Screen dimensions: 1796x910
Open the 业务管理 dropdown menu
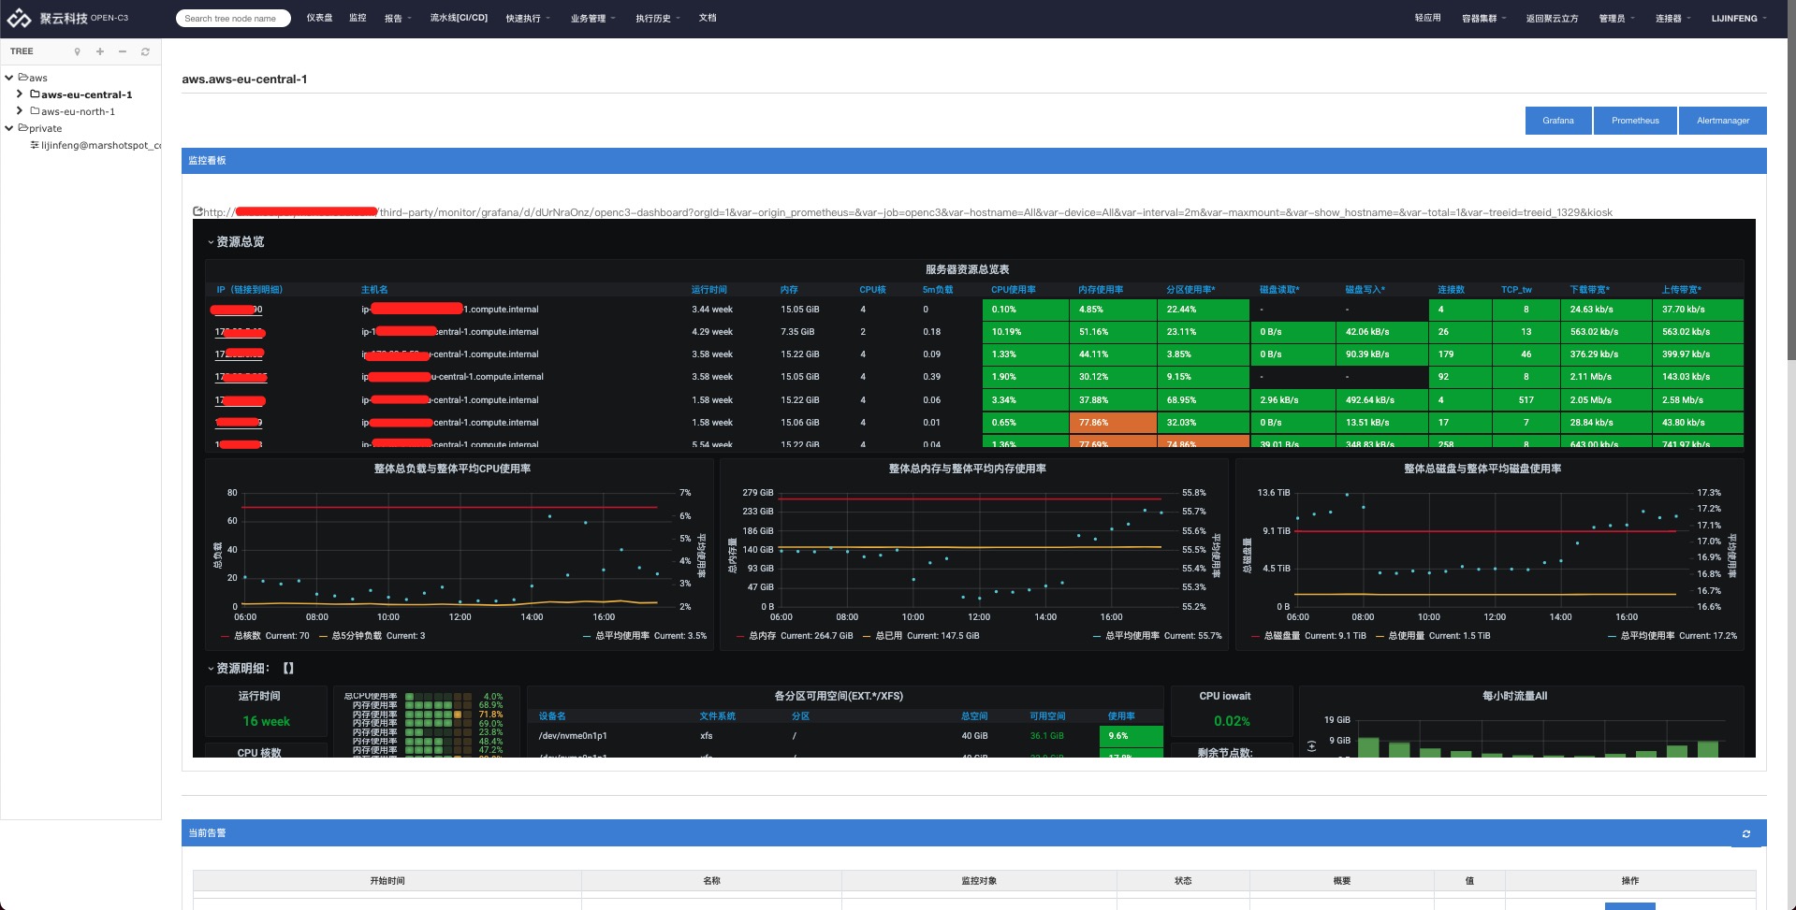tap(593, 18)
